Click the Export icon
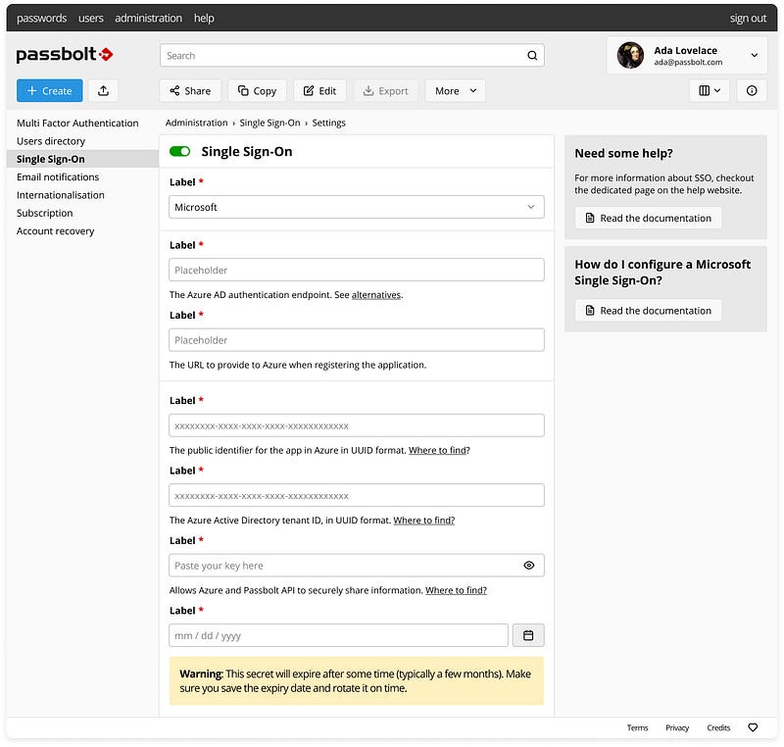Image resolution: width=784 pixels, height=747 pixels. 368,90
